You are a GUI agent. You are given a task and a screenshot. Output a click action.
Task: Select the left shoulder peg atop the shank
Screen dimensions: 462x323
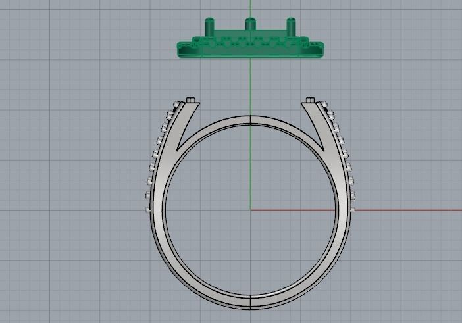pos(191,99)
